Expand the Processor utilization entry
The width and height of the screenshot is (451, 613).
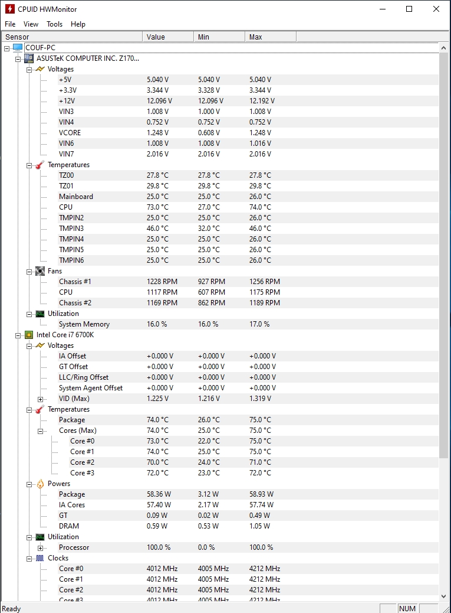(x=41, y=547)
